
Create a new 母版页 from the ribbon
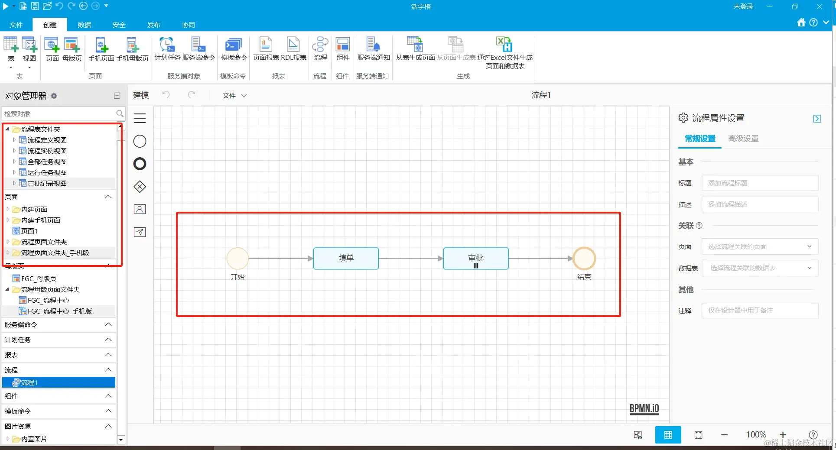tap(72, 45)
